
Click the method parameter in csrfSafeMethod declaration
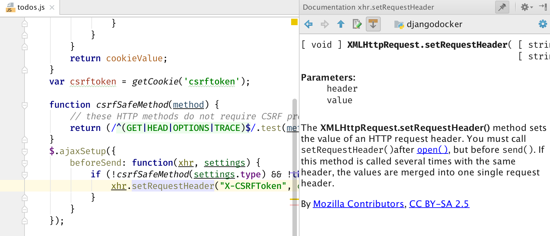[x=188, y=105]
